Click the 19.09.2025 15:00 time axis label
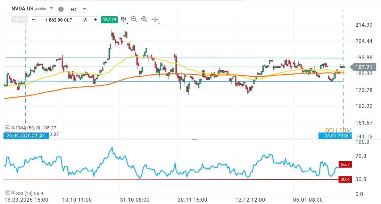 [x=26, y=200]
